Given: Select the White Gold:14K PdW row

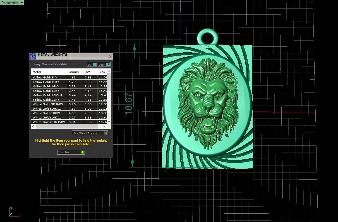Looking at the screenshot, I should (x=69, y=122).
